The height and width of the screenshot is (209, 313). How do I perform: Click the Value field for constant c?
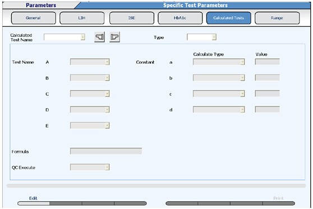(268, 94)
